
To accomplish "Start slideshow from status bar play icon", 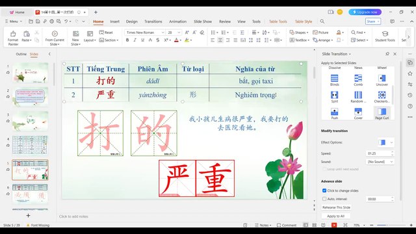I will coord(334,225).
